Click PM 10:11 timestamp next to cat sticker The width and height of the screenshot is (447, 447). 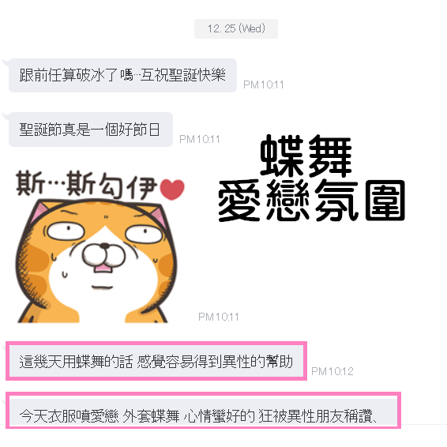click(219, 317)
